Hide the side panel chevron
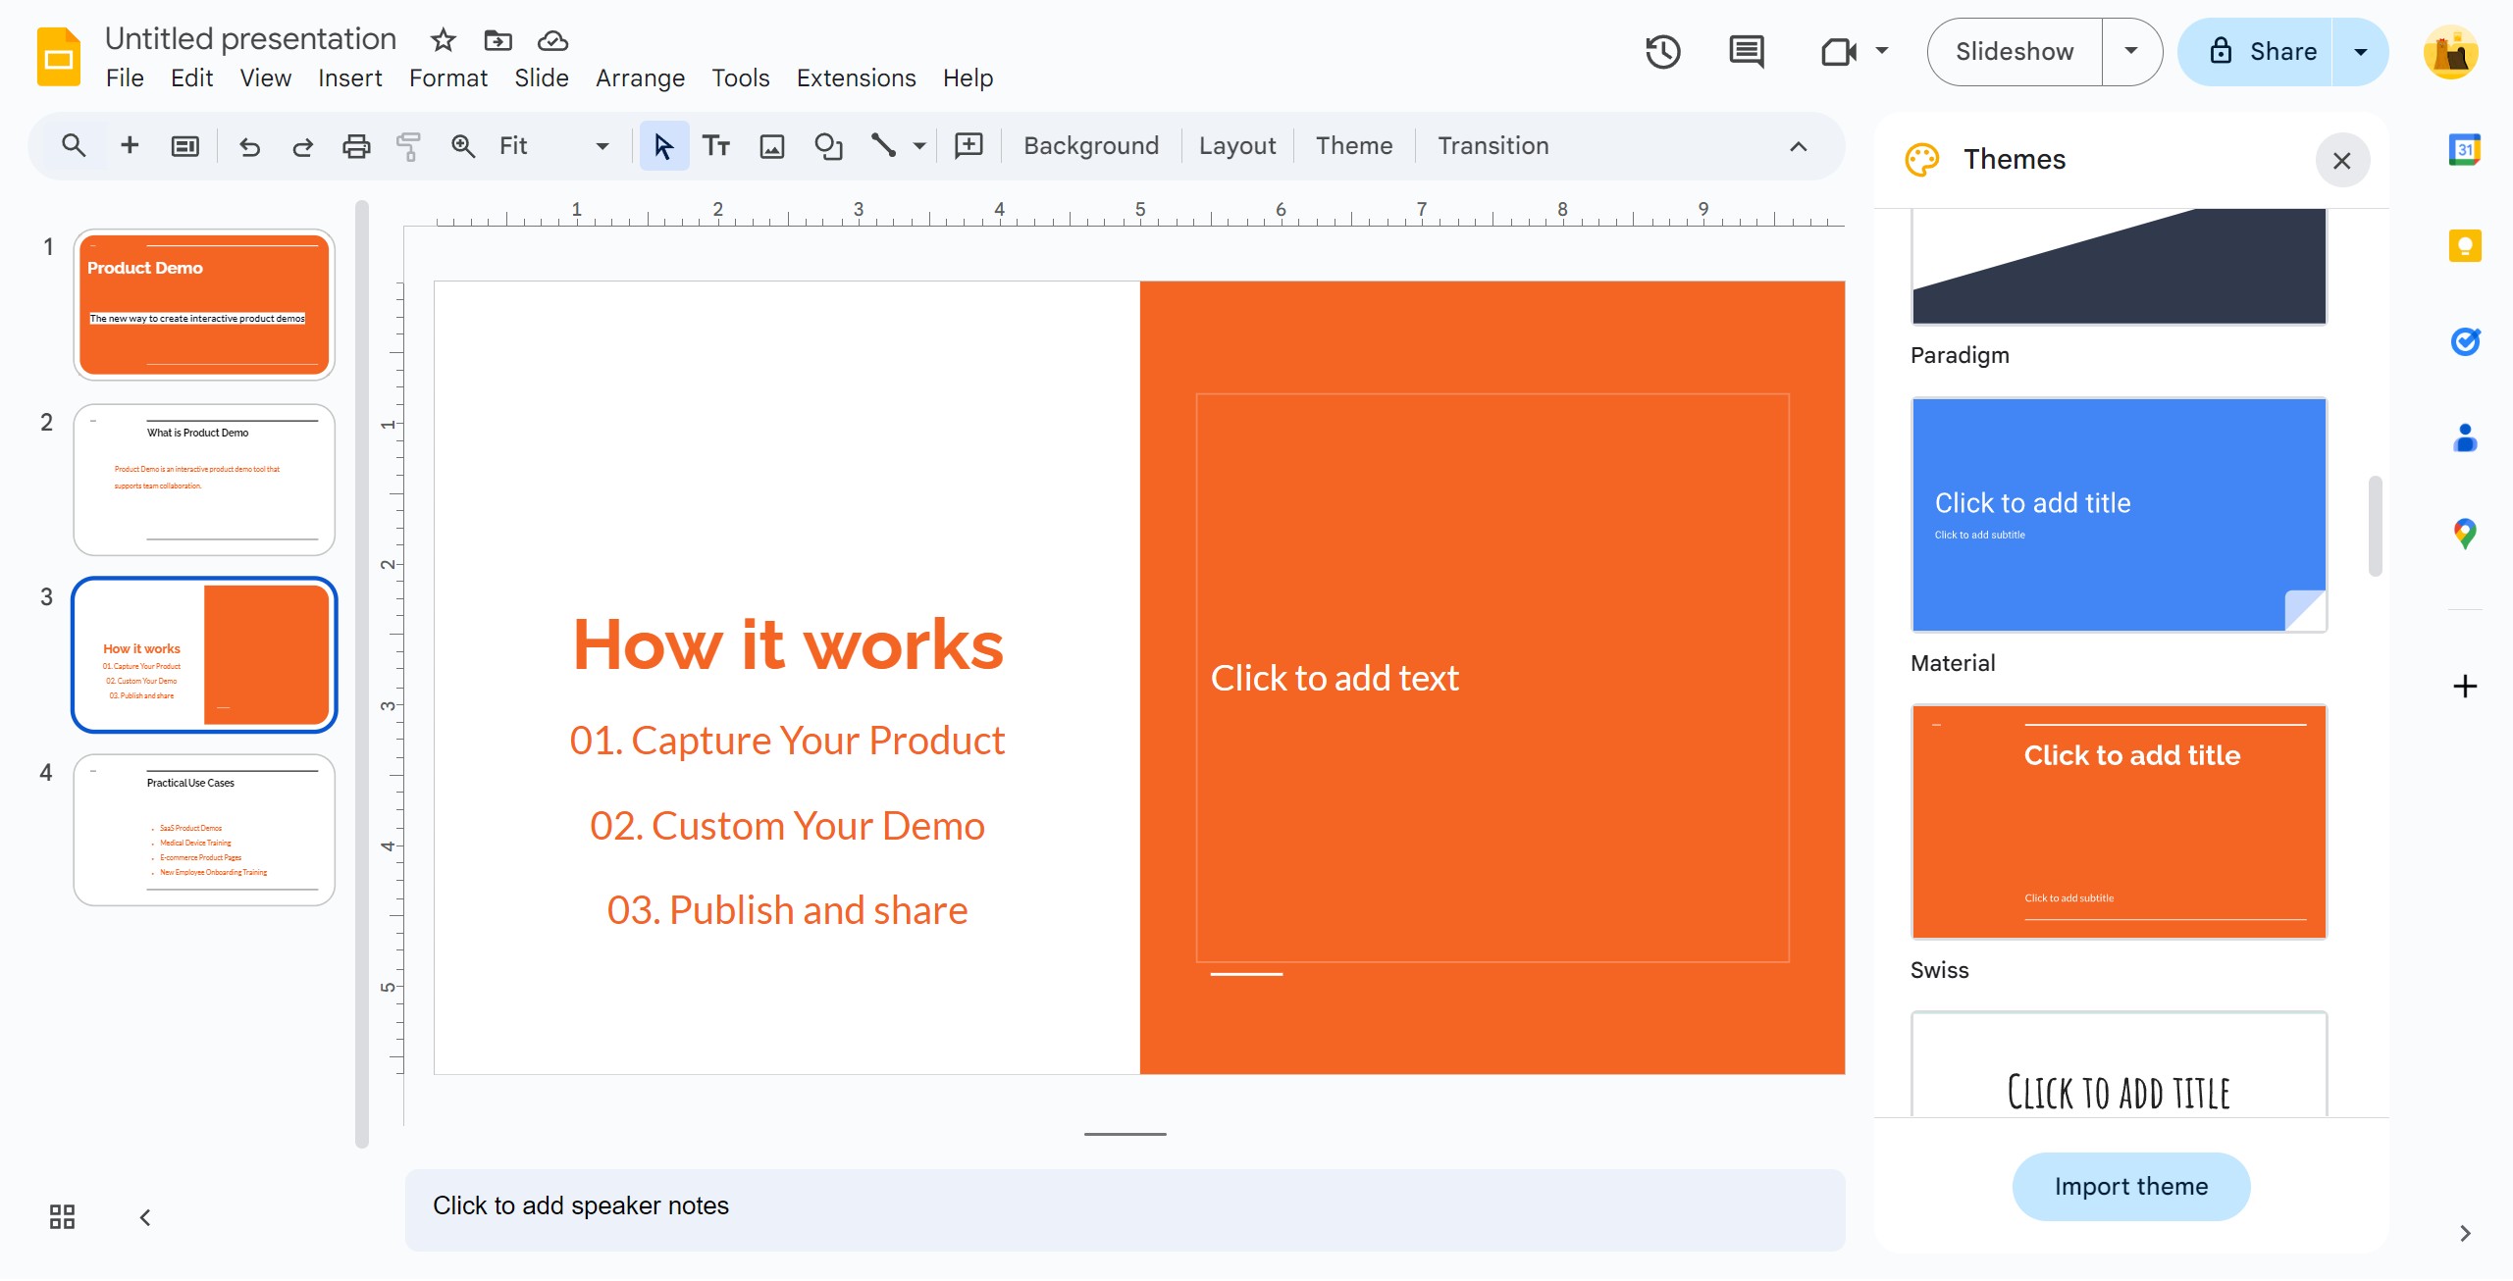Viewport: 2513px width, 1281px height. tap(2465, 1233)
